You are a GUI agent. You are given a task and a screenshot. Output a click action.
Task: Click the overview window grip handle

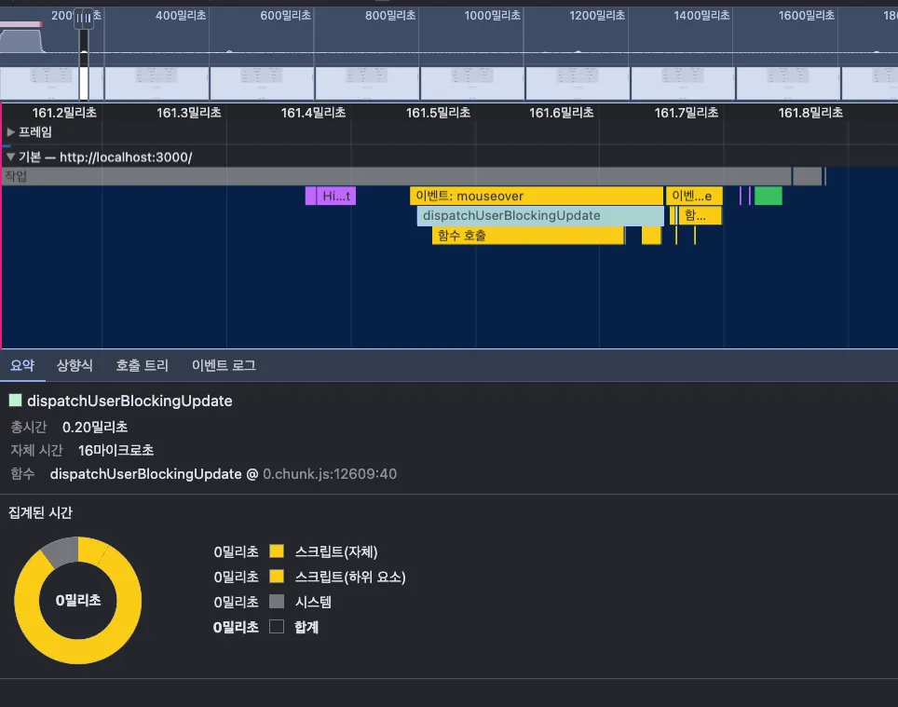tap(84, 18)
